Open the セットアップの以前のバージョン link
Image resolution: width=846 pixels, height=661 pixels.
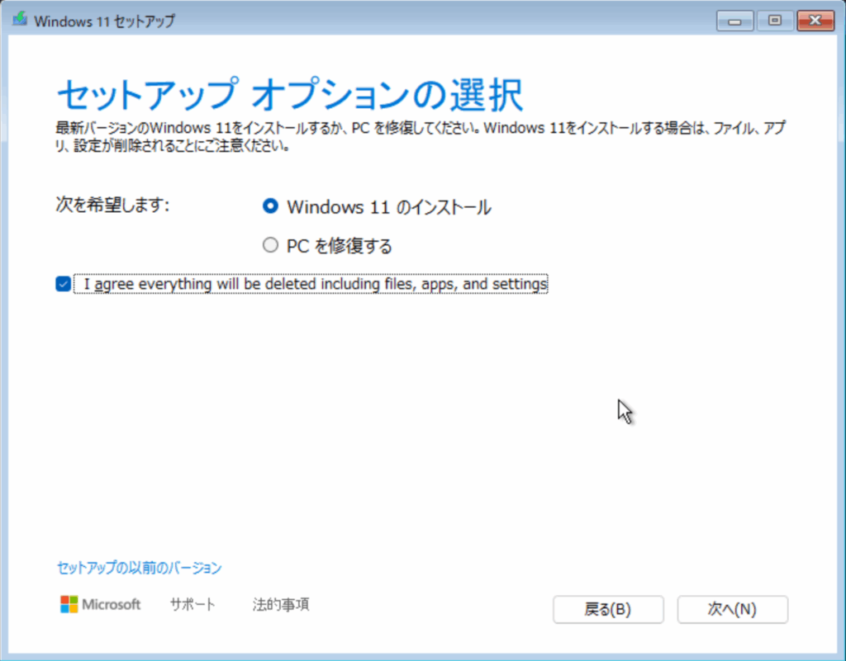(139, 568)
